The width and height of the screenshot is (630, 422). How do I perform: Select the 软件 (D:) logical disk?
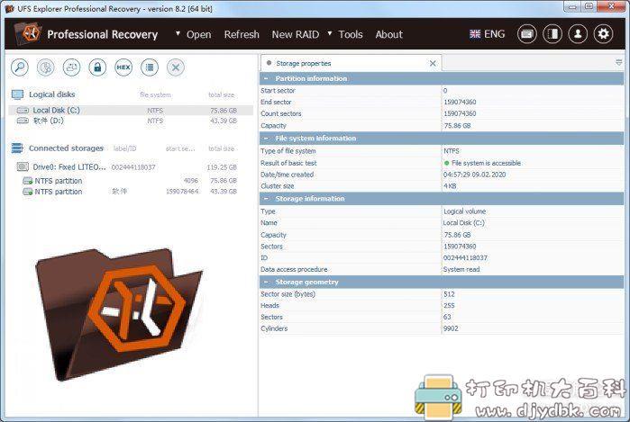131,121
